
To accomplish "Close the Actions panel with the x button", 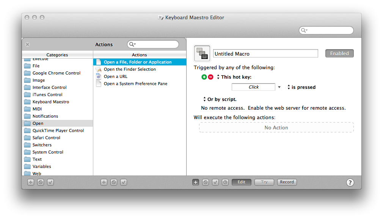I will [27, 44].
